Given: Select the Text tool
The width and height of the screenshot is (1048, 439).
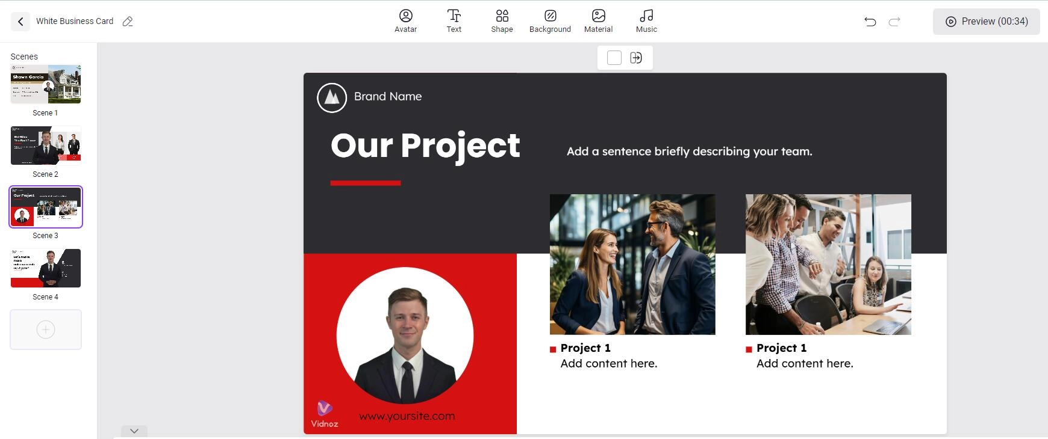Looking at the screenshot, I should (454, 20).
